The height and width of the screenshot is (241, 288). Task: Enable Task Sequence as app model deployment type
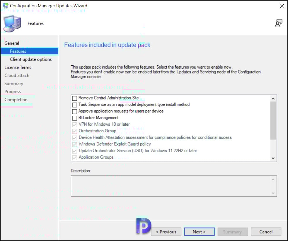point(74,105)
